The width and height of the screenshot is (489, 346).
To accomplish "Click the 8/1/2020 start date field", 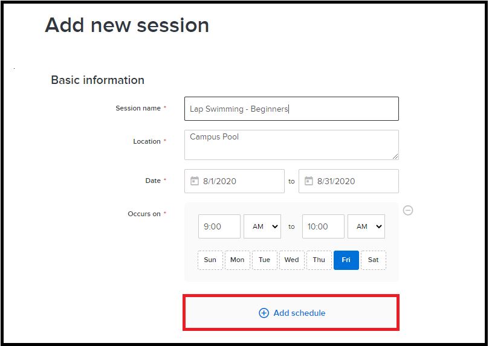I will pyautogui.click(x=235, y=181).
